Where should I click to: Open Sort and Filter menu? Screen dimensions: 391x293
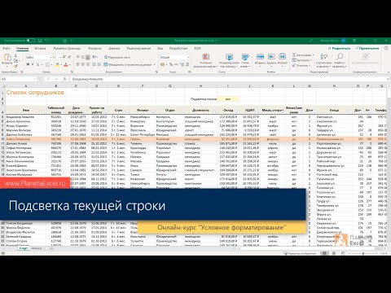[x=323, y=60]
